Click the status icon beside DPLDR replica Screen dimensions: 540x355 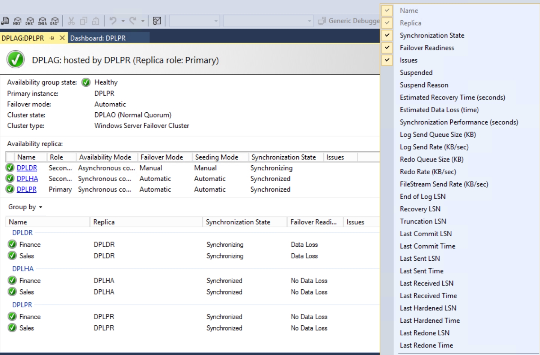click(x=10, y=168)
